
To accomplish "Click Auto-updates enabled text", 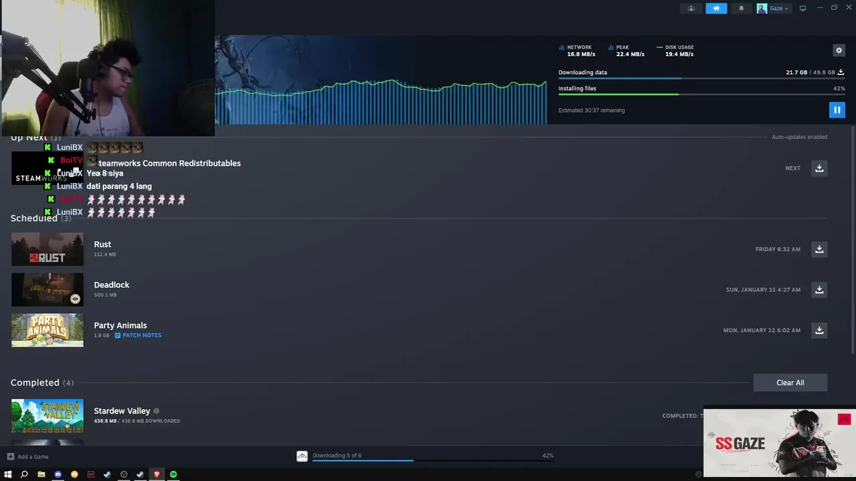I will point(799,137).
